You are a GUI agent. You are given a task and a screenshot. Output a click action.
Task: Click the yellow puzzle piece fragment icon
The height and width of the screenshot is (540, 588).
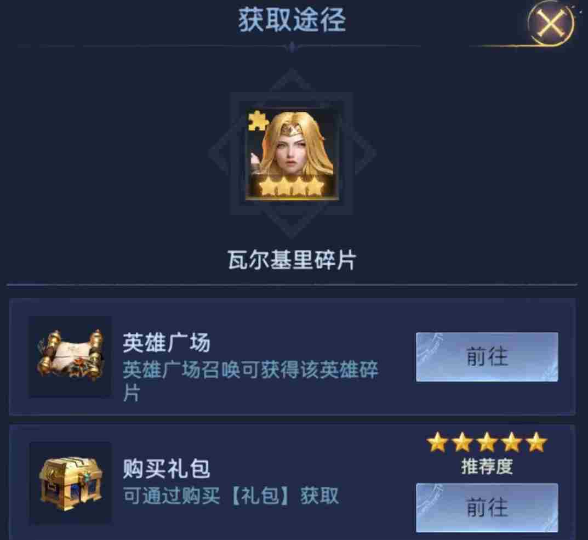(258, 121)
